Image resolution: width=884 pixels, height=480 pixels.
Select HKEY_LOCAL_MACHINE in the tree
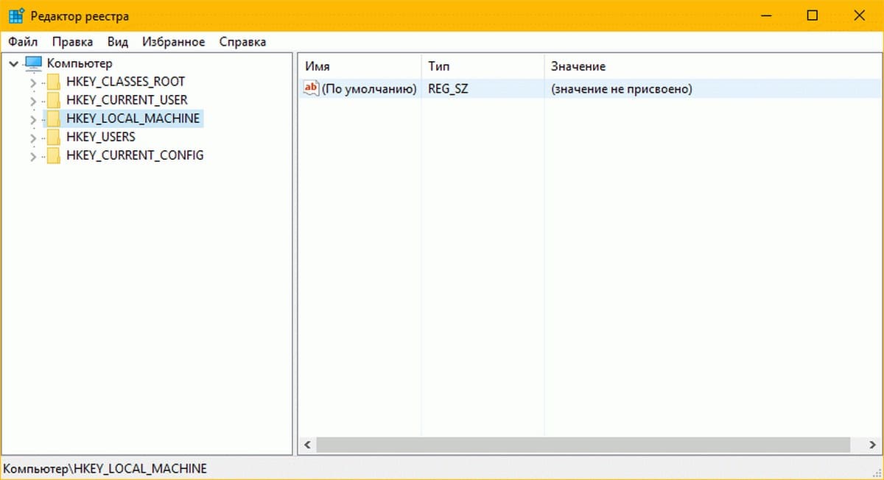[x=133, y=119]
